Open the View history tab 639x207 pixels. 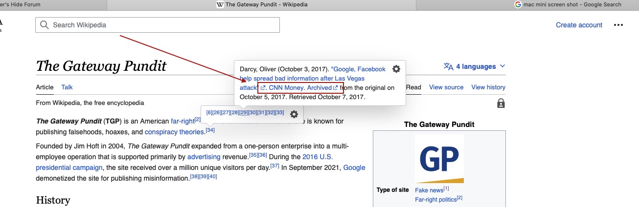(x=488, y=87)
